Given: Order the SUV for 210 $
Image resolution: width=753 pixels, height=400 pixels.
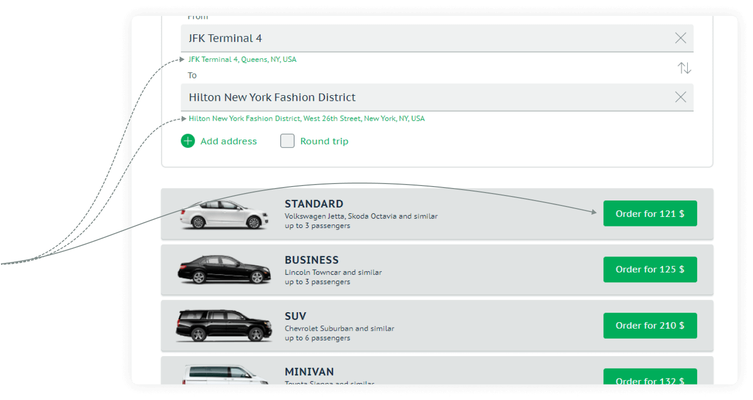Looking at the screenshot, I should 650,325.
